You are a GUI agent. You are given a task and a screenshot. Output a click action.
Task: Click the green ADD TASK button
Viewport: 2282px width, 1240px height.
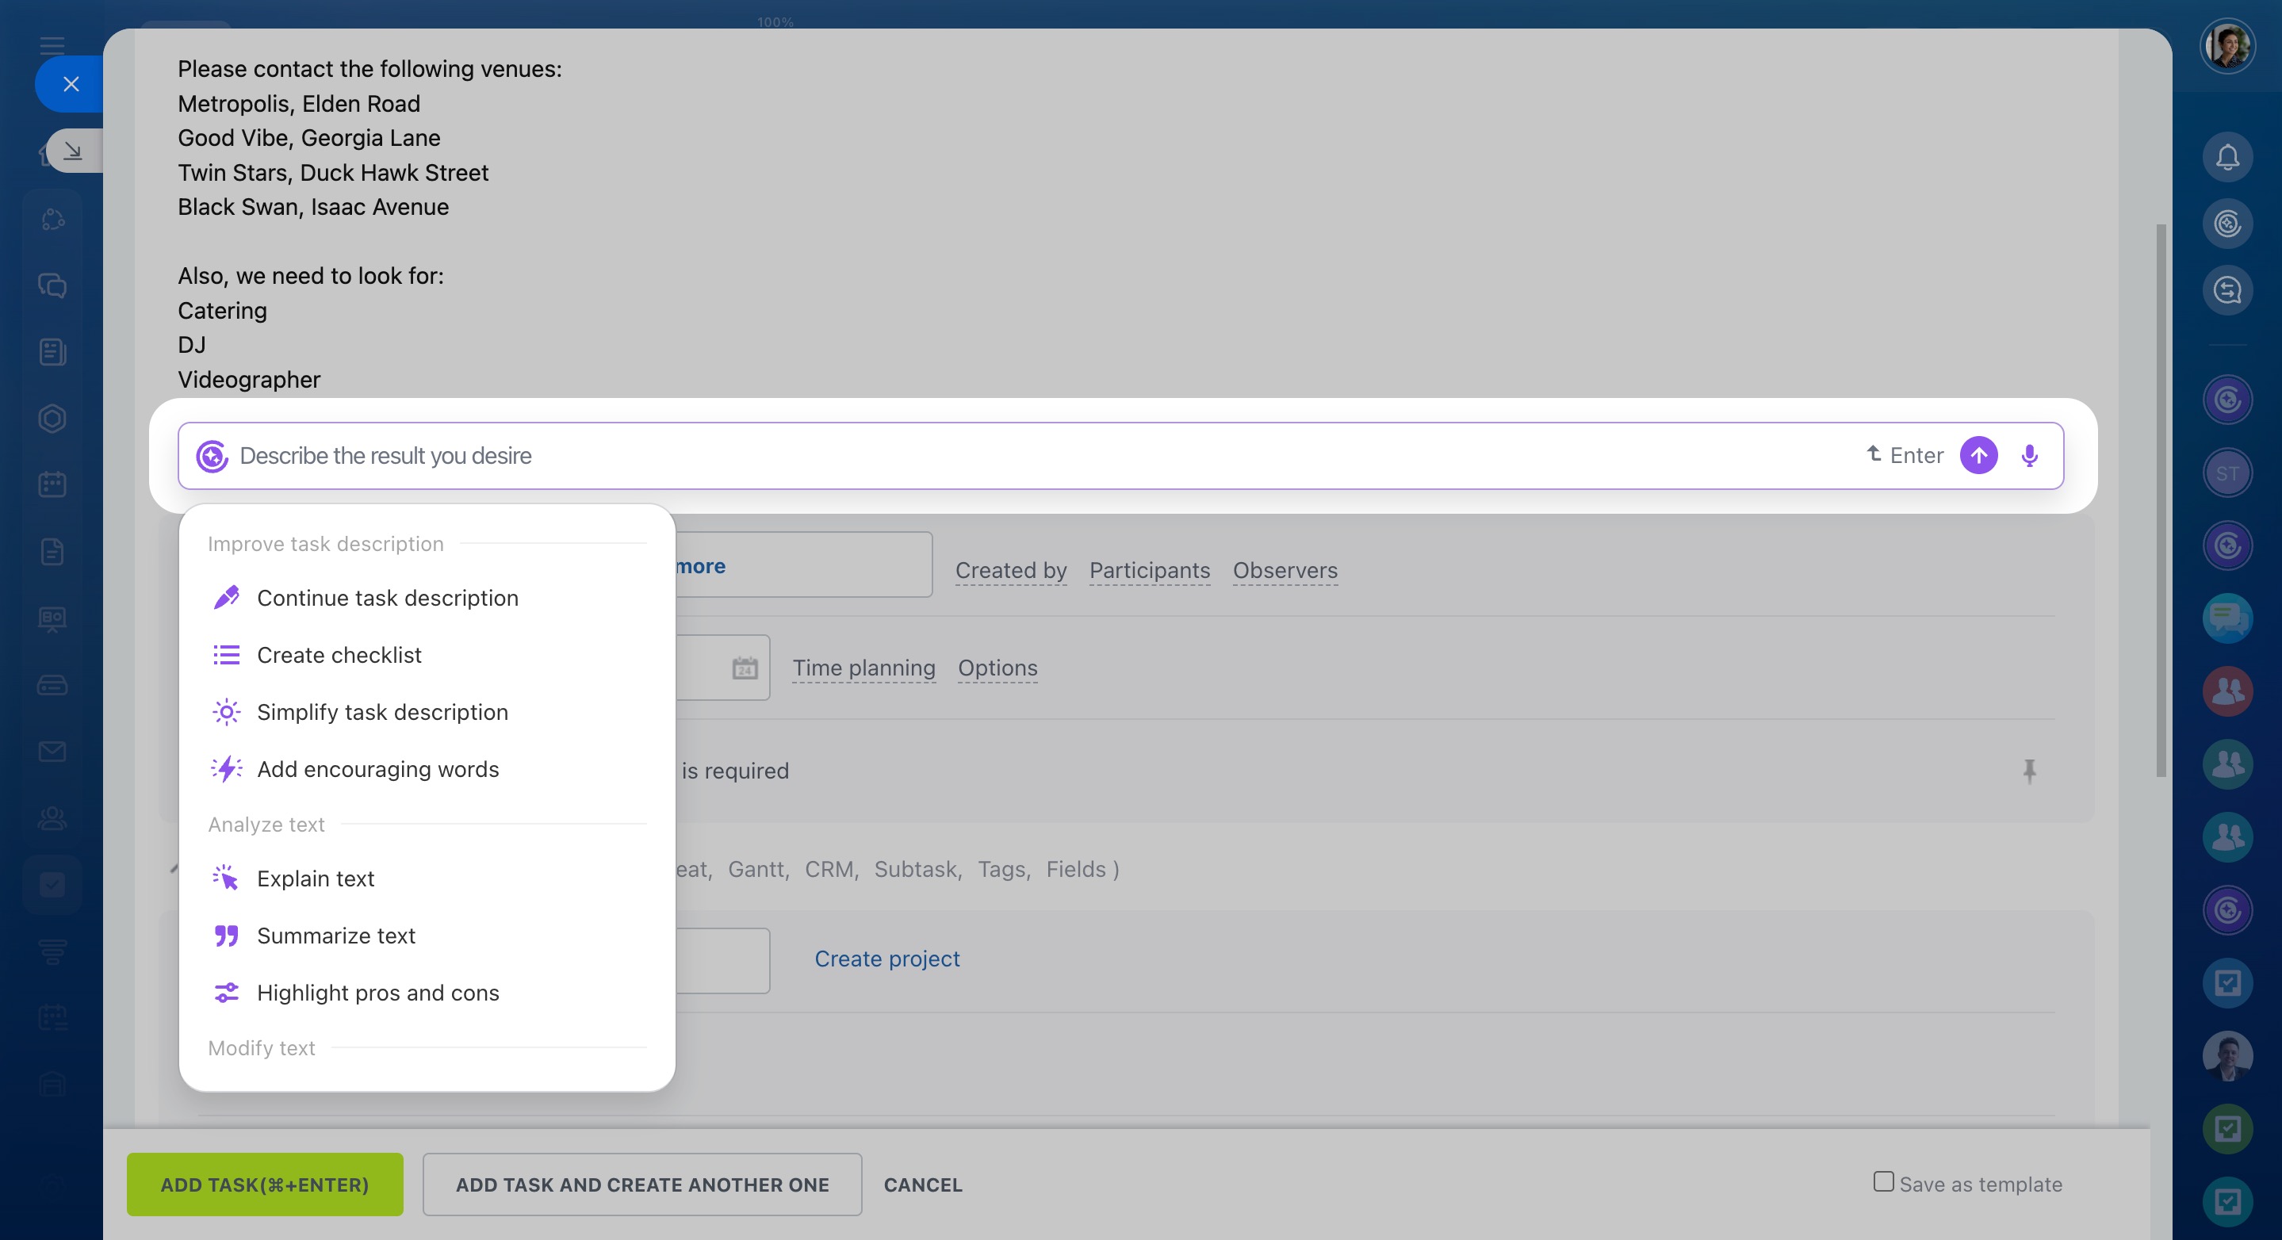[x=264, y=1185]
